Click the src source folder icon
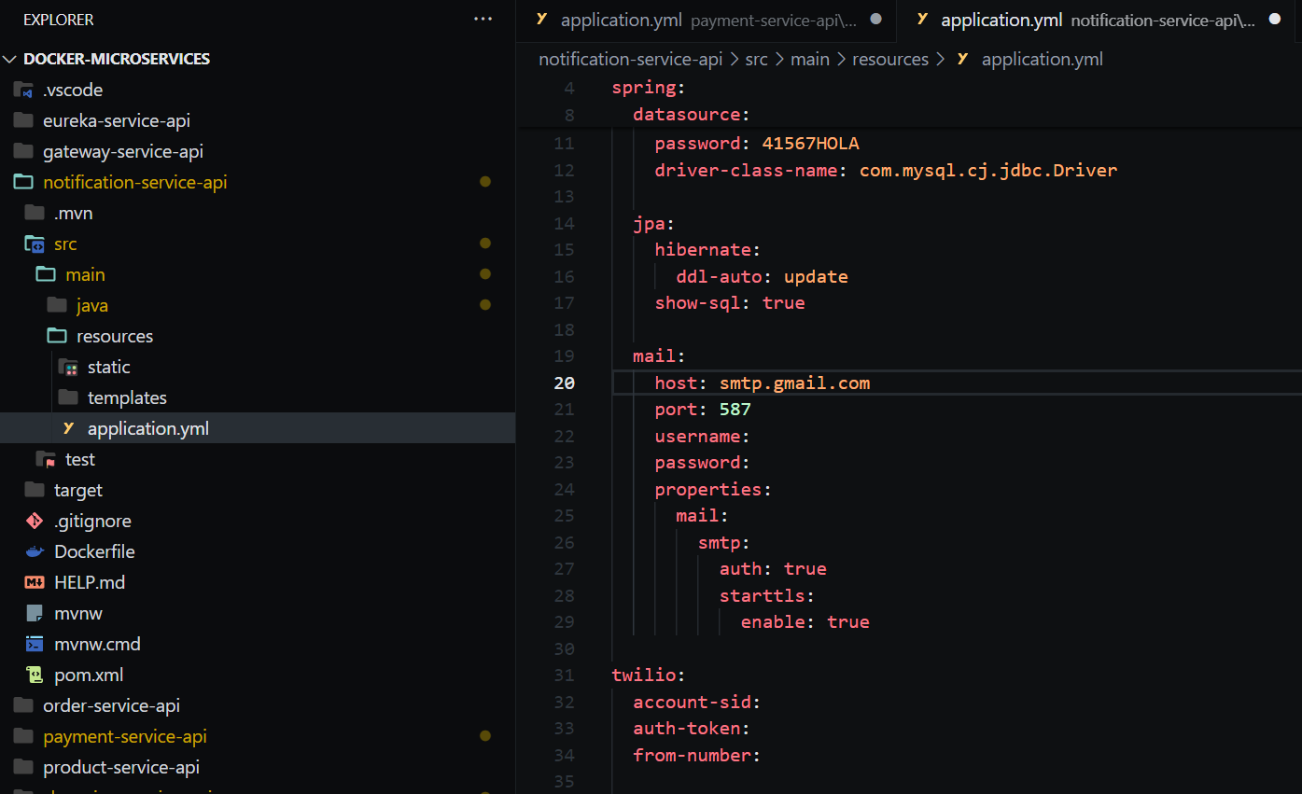 [x=35, y=244]
